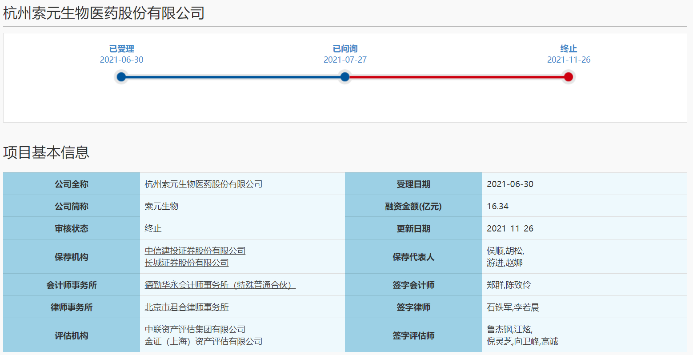Open 长城证券股份有限公司 sponsor link

(x=187, y=263)
